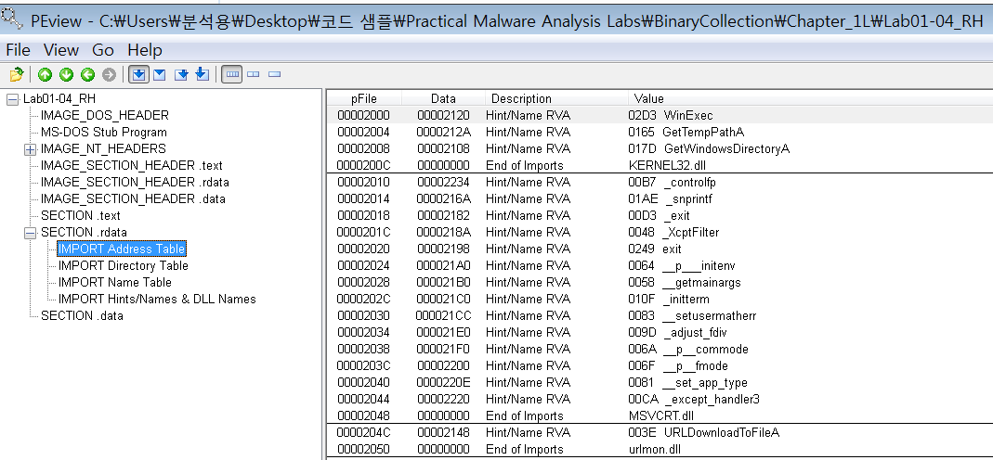
Task: Select IMPORT Name Table tree item
Action: pyautogui.click(x=114, y=283)
